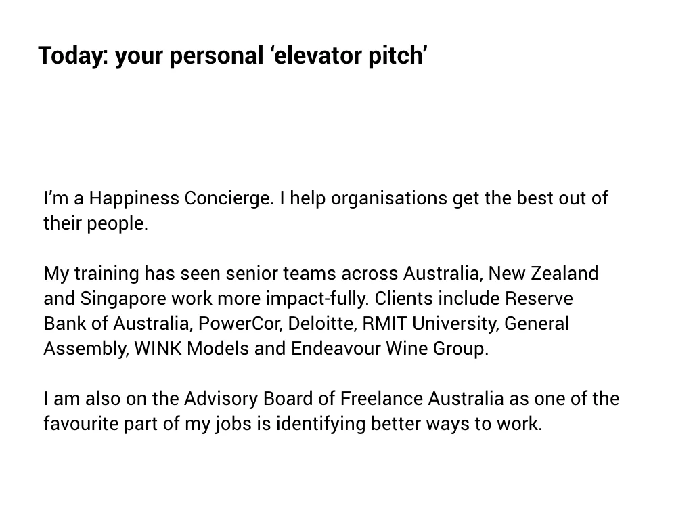Click 'Reserve' at end of second line

pyautogui.click(x=539, y=299)
